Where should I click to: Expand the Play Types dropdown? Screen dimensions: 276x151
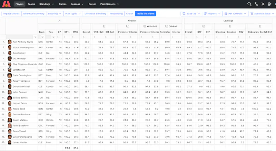73,14
